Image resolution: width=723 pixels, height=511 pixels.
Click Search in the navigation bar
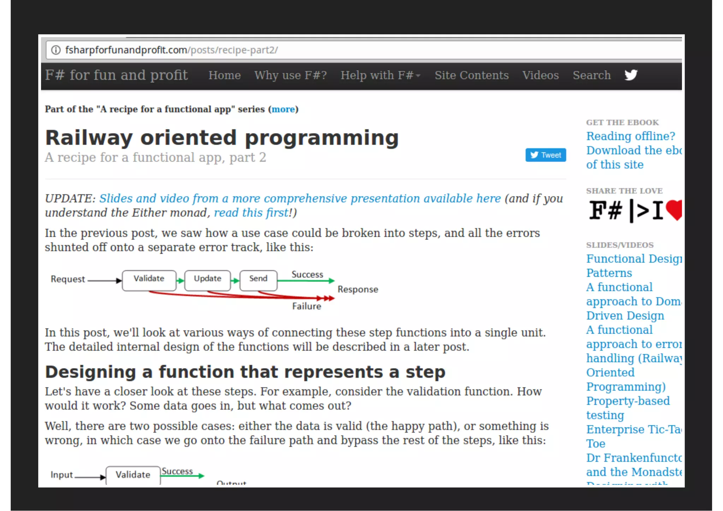click(591, 75)
